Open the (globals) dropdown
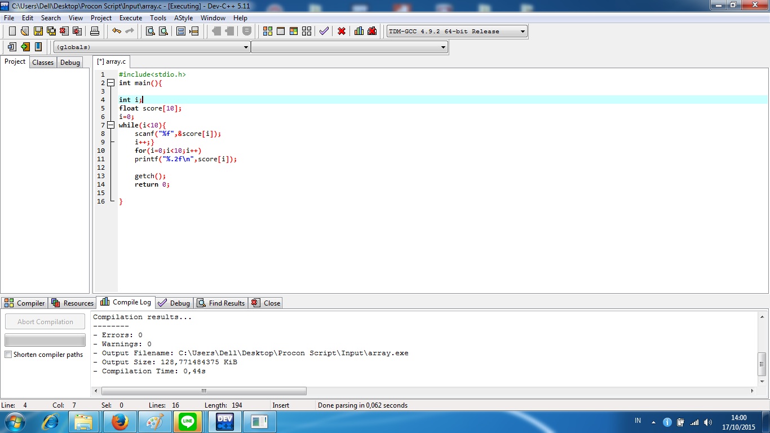Viewport: 770px width, 433px height. 246,47
